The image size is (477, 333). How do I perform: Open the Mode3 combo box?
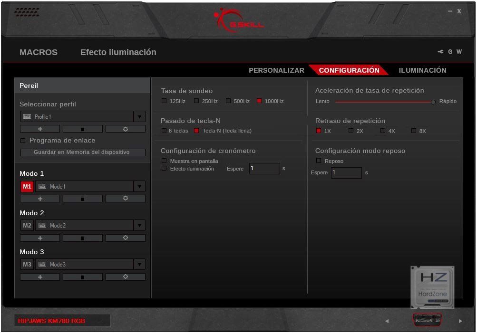click(x=90, y=264)
